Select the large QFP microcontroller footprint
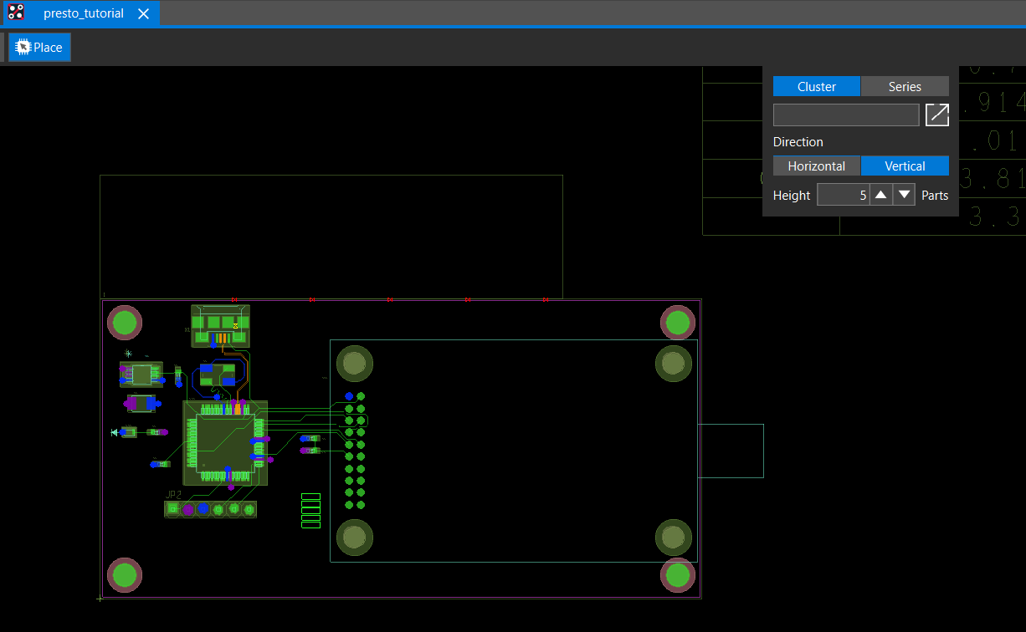 click(x=224, y=443)
